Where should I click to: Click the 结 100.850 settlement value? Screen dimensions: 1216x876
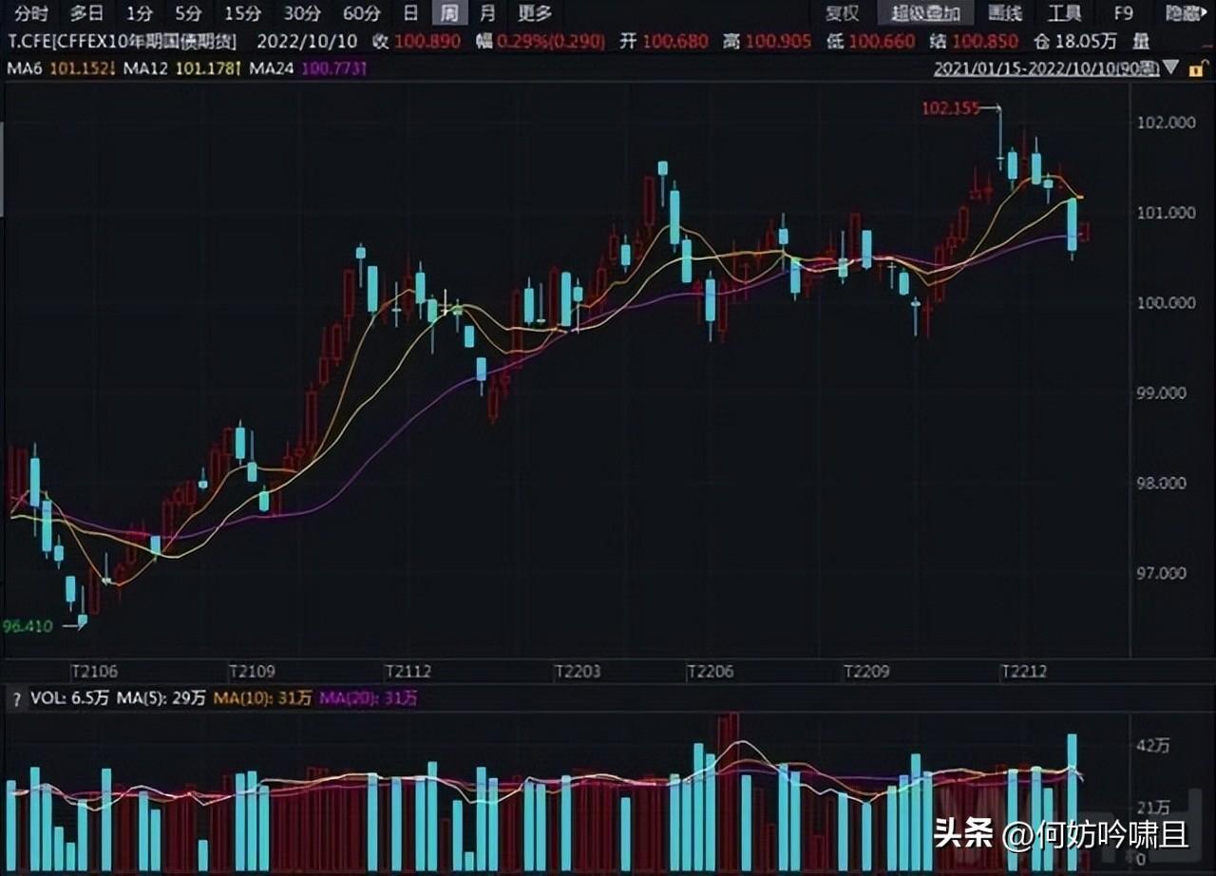(x=973, y=41)
